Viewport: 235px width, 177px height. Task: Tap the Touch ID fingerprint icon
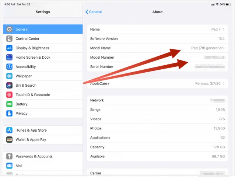point(9,95)
